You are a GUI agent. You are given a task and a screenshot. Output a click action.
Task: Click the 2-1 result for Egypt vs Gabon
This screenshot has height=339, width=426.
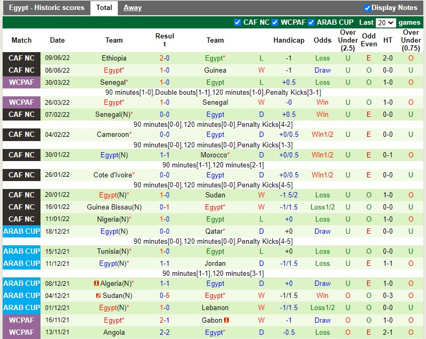[x=165, y=320]
